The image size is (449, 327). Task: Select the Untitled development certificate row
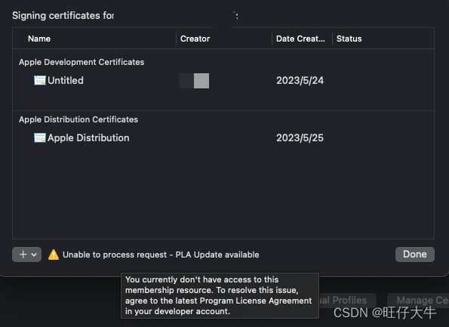click(223, 81)
